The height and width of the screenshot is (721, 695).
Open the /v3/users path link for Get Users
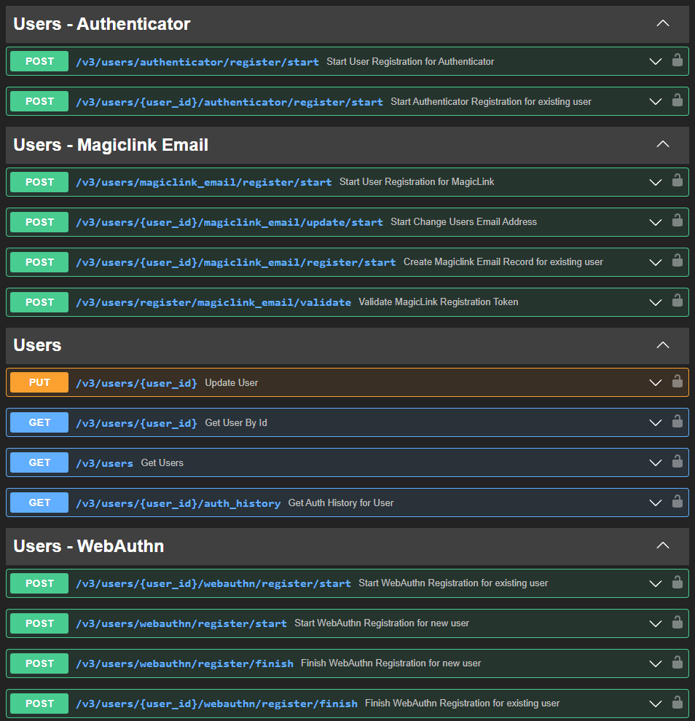click(x=104, y=463)
